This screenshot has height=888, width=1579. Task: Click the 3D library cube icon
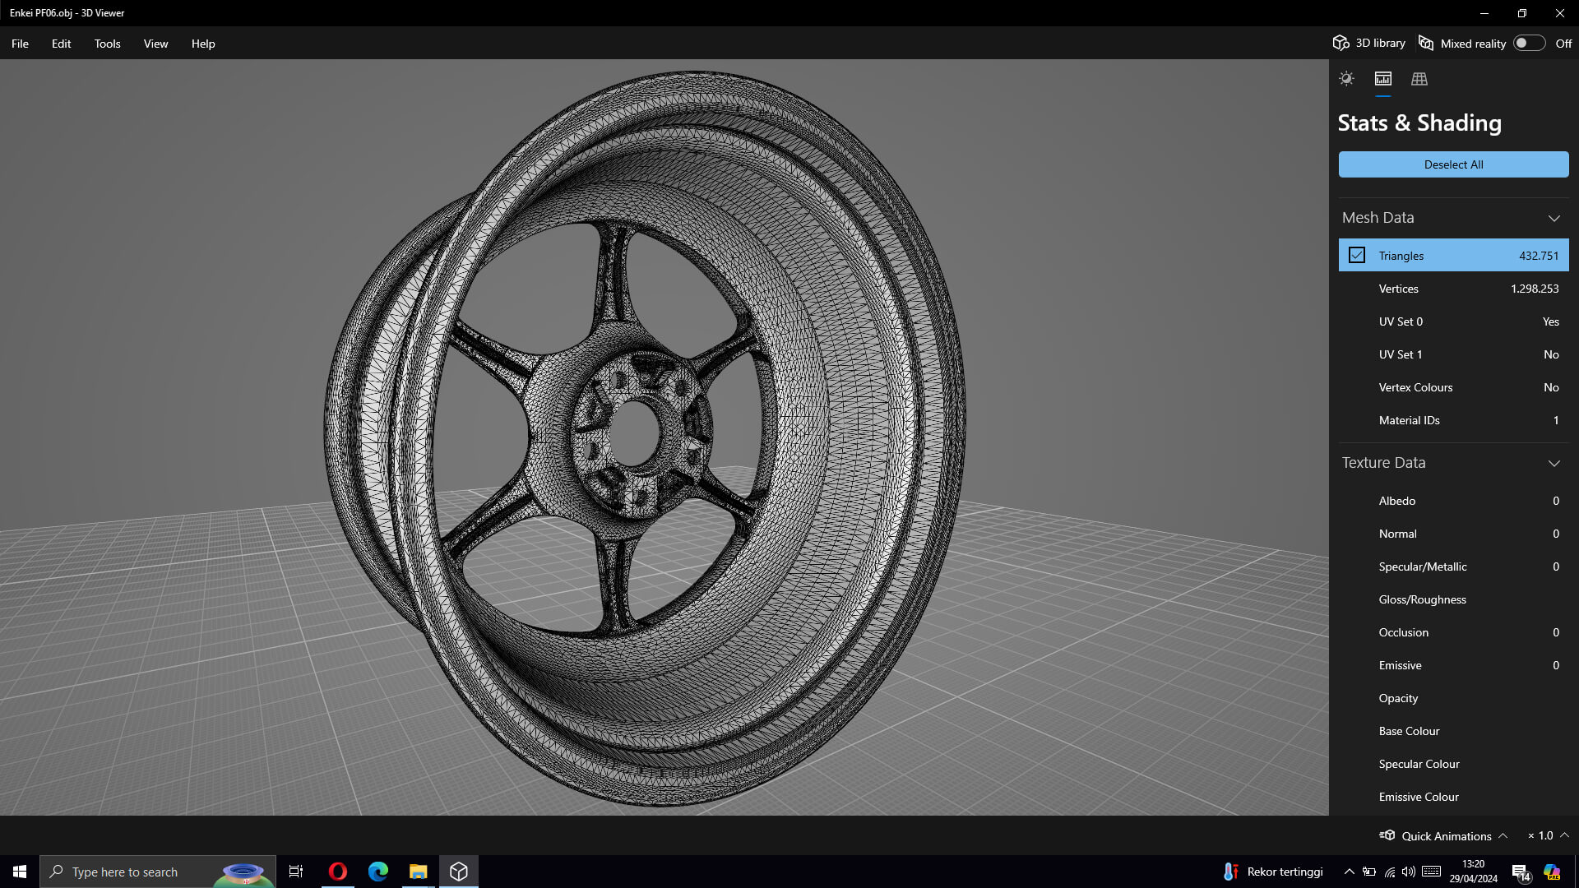tap(1341, 43)
